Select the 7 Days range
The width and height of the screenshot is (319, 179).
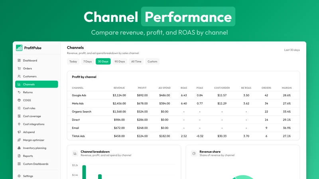[x=87, y=62]
